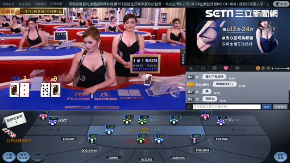Open the 切換模式 menu in top bar
Screen dimensions: 290x163
(x=40, y=4)
